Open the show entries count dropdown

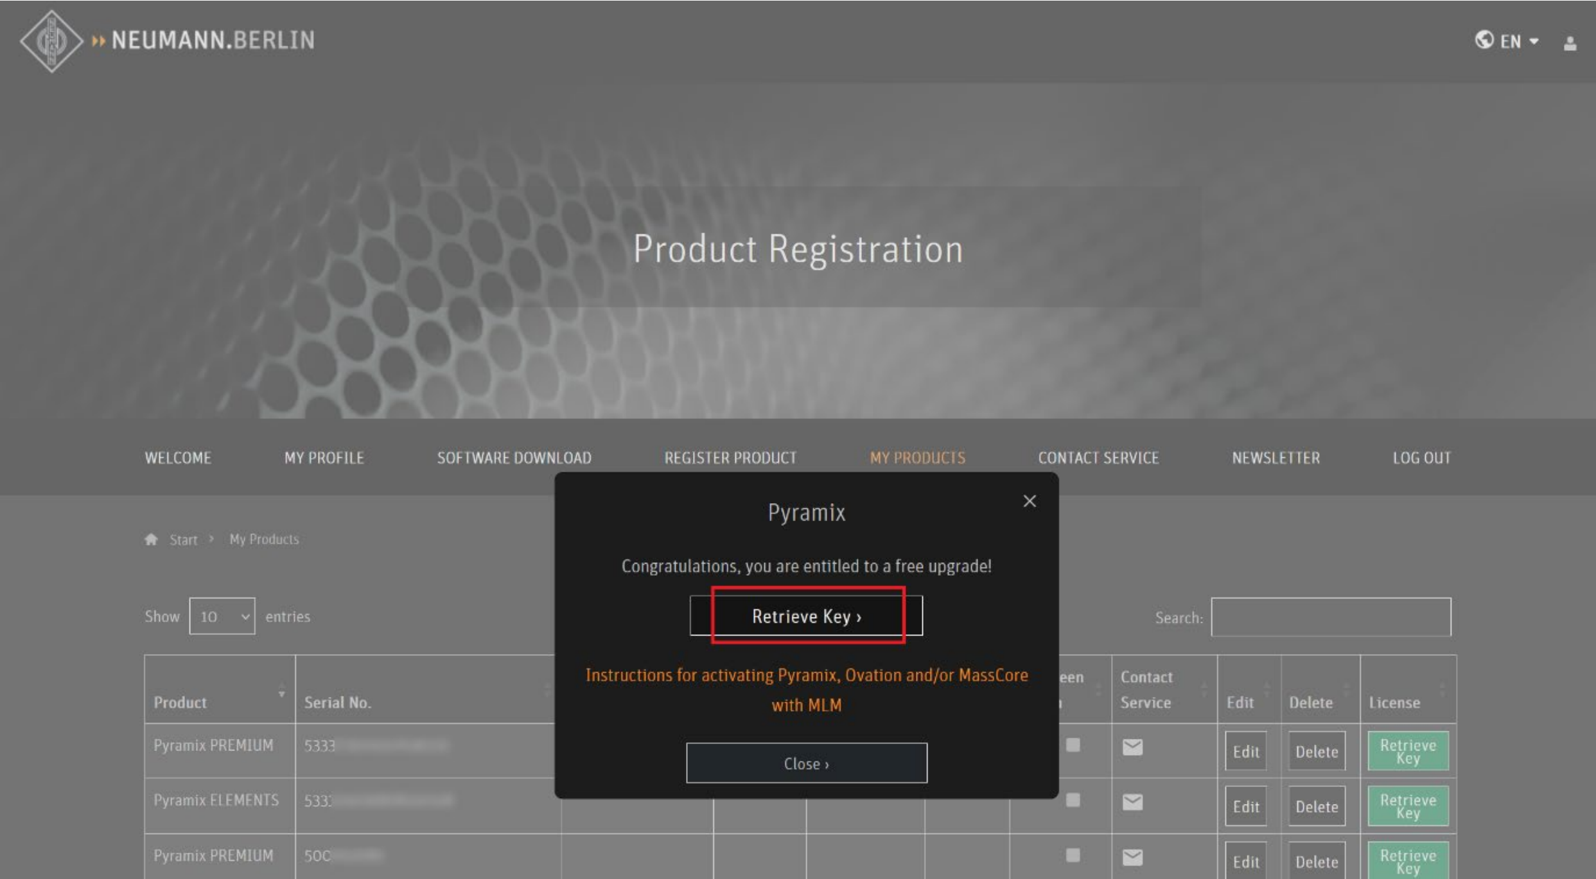pyautogui.click(x=222, y=616)
